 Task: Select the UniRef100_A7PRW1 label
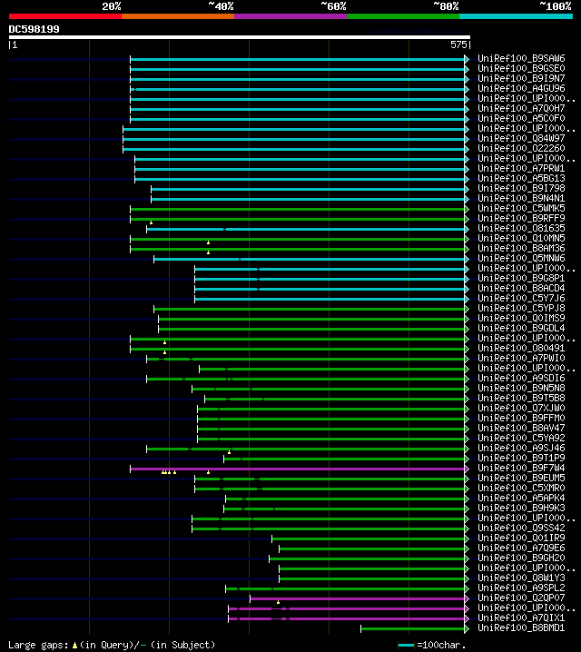(521, 168)
